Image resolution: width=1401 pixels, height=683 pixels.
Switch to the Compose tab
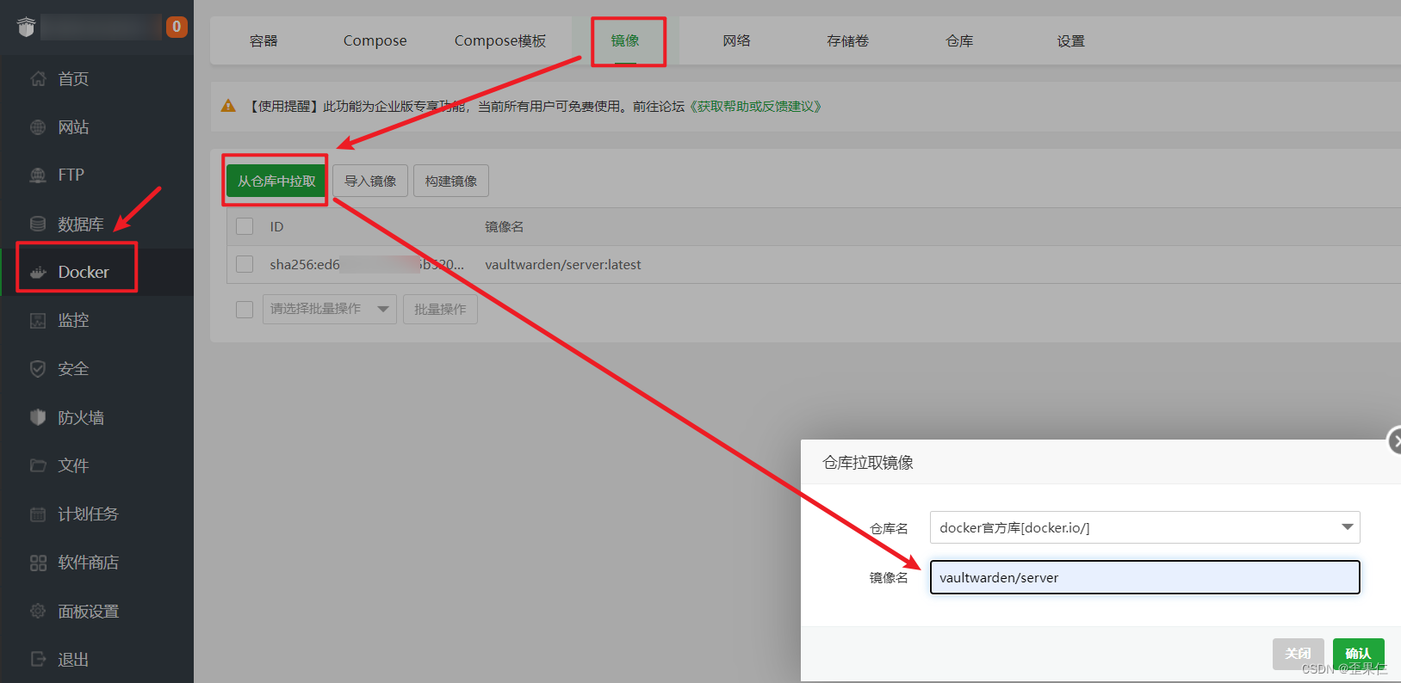[x=375, y=40]
